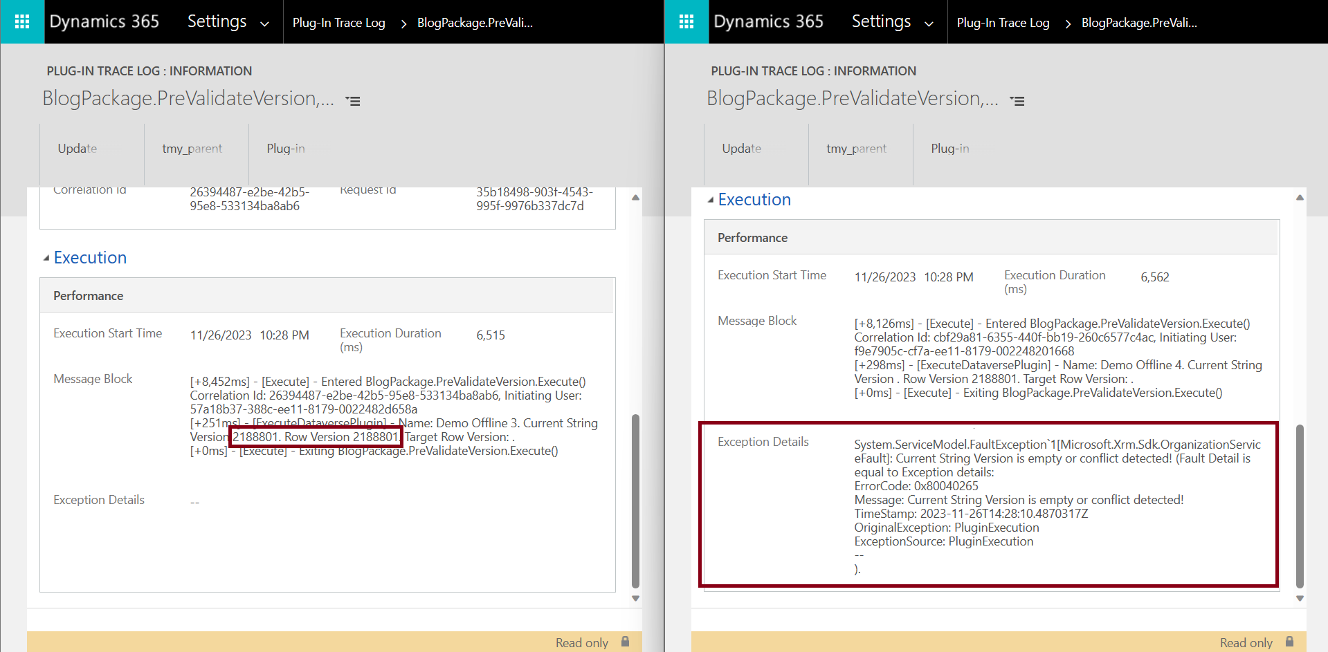Open Settings menu in left window
The width and height of the screenshot is (1328, 652).
(x=217, y=21)
